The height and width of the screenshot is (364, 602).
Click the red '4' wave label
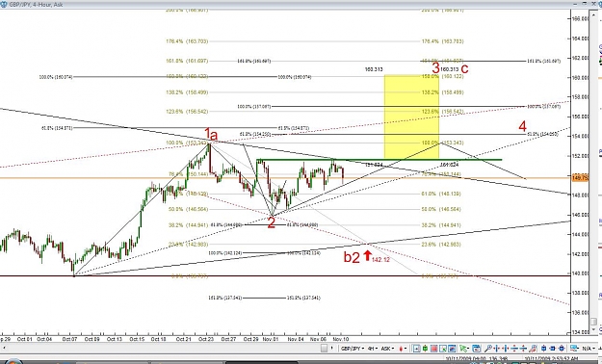click(x=522, y=126)
